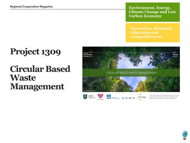Click the Regional Cooperation Magazine header

(31, 6)
